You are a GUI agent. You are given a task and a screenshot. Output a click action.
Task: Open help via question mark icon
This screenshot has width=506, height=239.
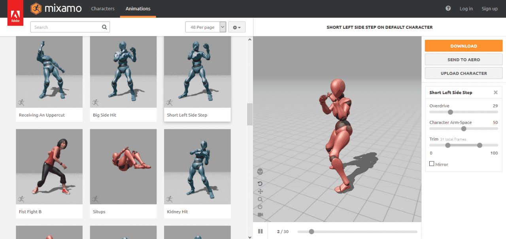[x=448, y=8]
